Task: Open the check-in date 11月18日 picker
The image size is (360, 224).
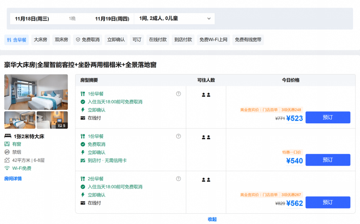Action: click(x=32, y=19)
